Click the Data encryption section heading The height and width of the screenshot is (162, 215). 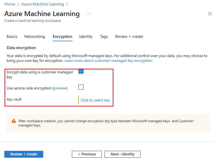(21, 48)
